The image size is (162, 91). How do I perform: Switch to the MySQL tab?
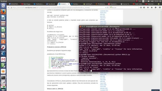point(76,4)
